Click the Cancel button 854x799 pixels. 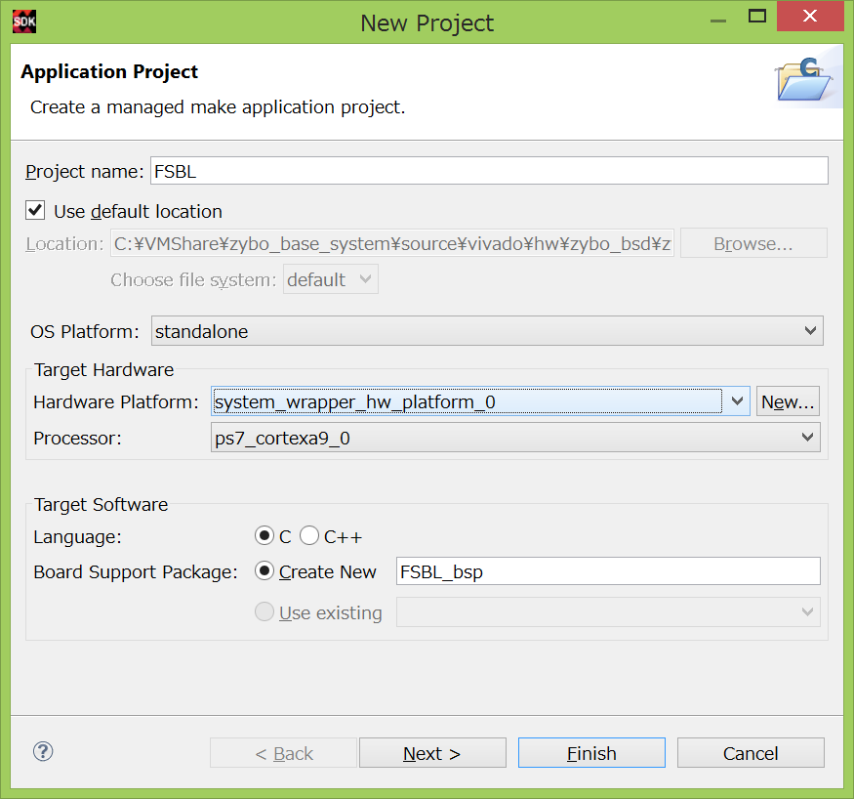[751, 753]
